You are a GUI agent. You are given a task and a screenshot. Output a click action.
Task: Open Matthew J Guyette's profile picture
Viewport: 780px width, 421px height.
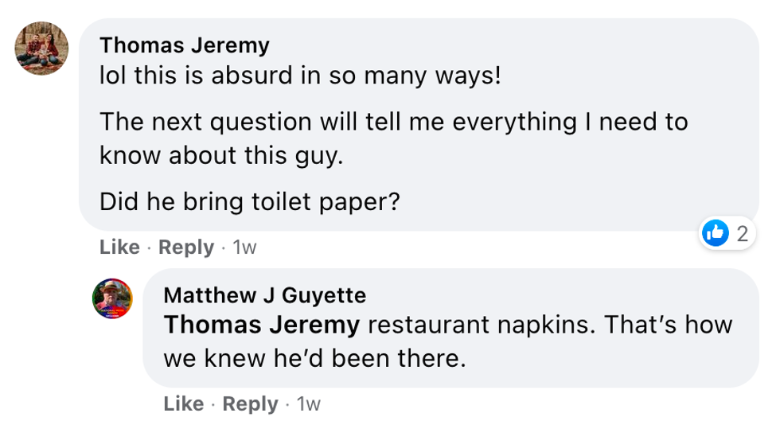[x=112, y=298]
